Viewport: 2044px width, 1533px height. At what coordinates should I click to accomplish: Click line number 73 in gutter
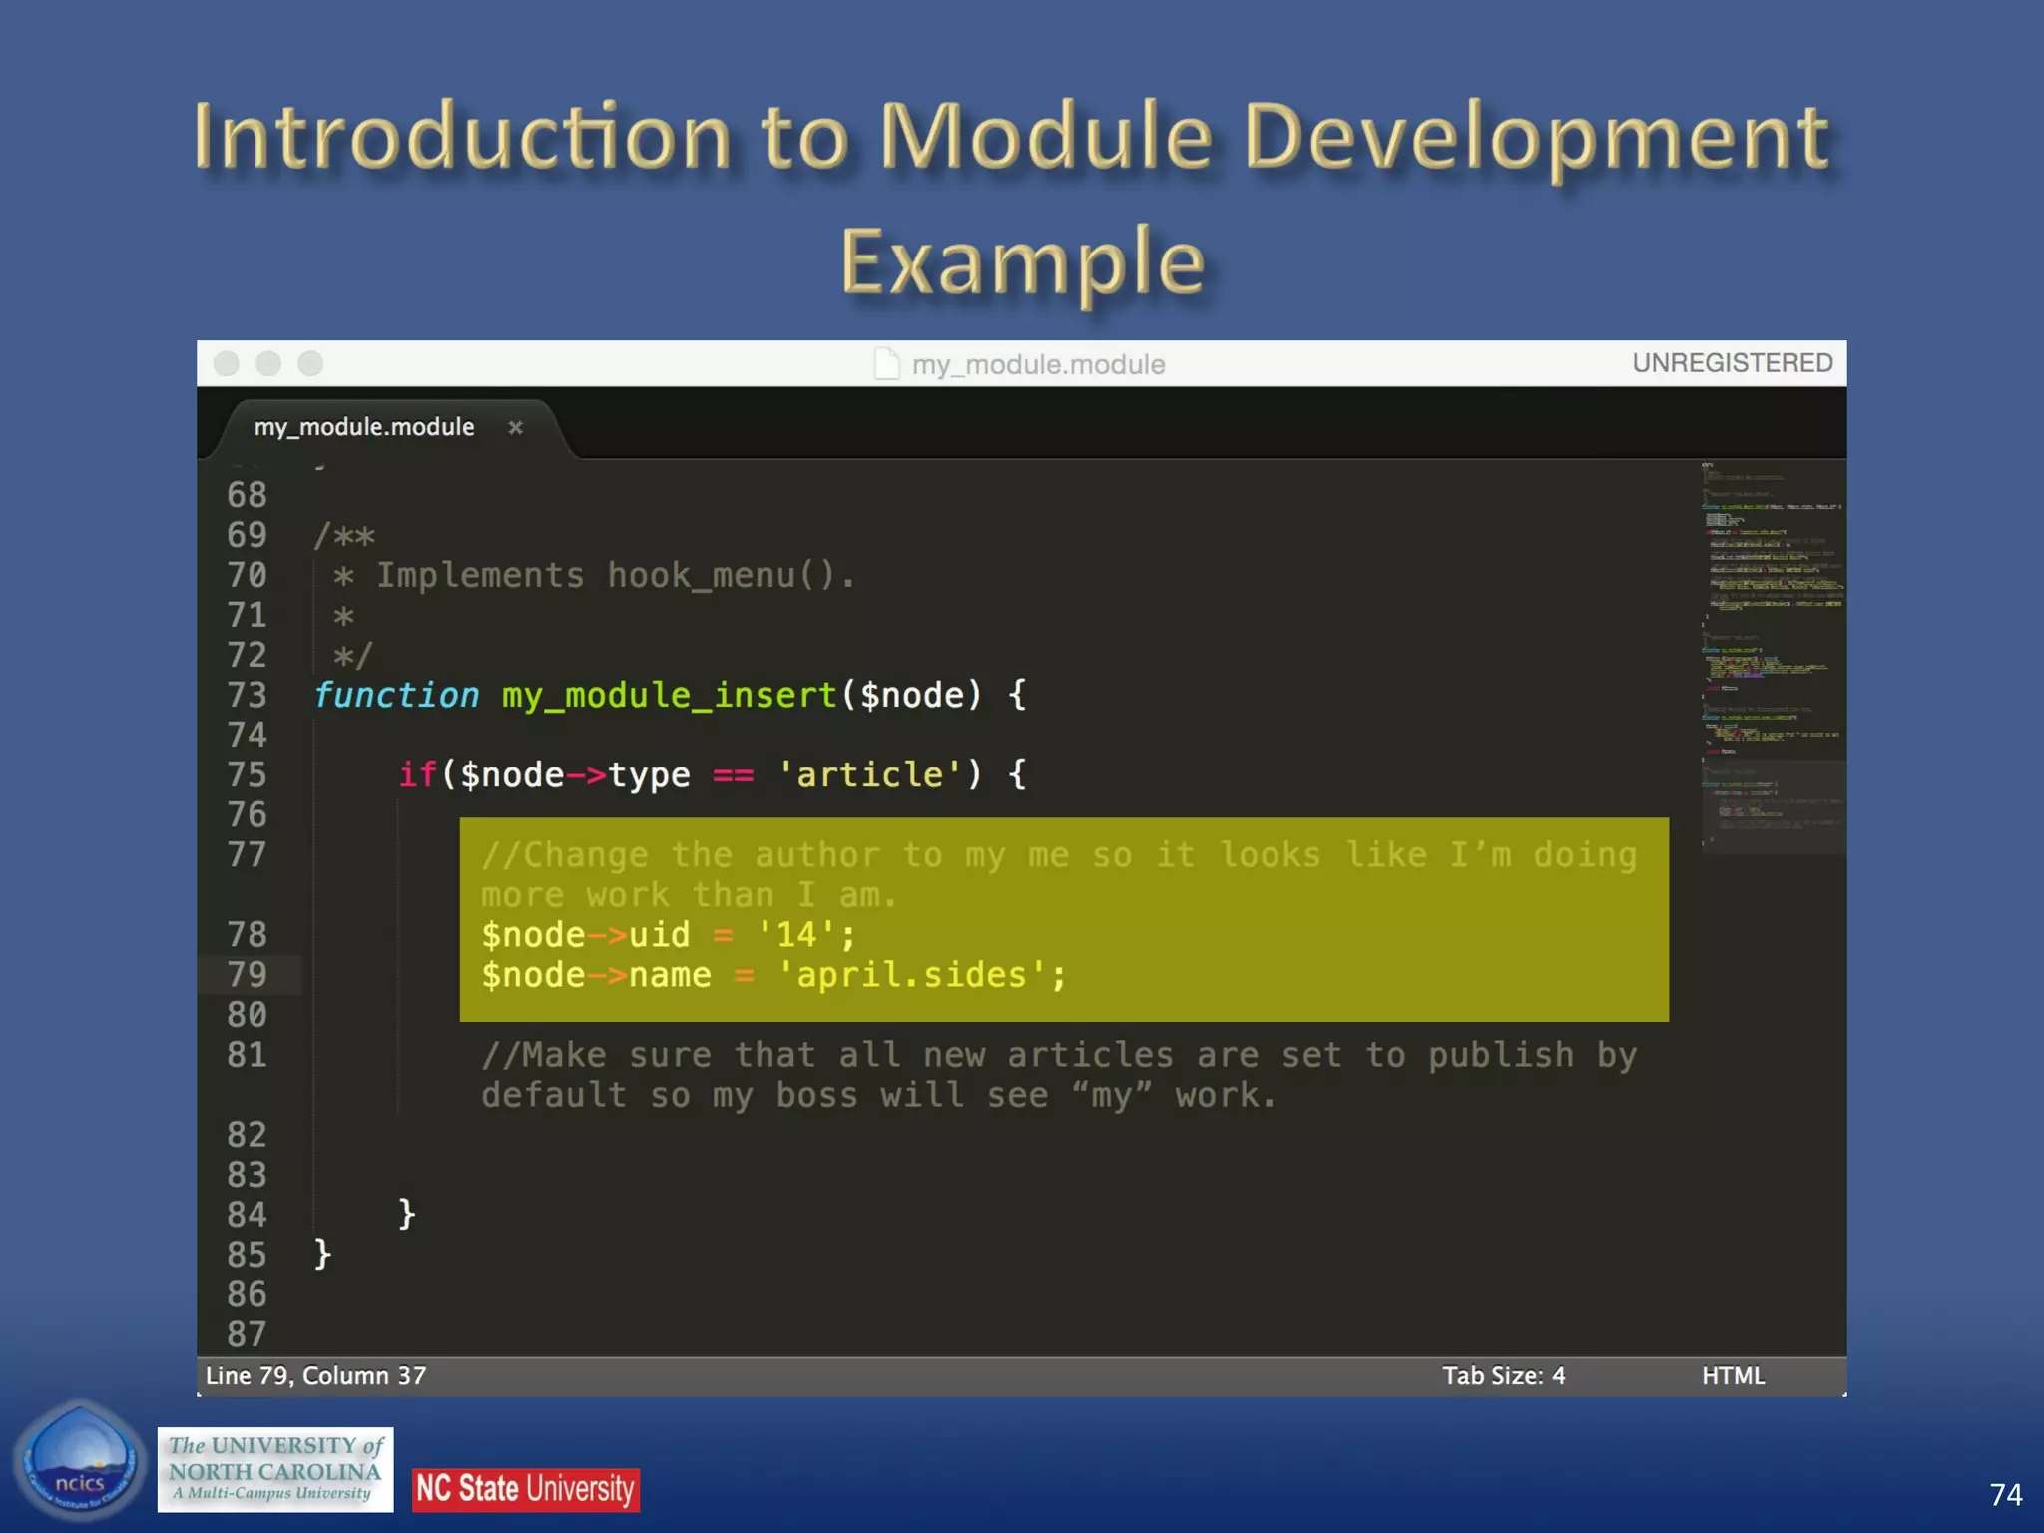point(247,695)
